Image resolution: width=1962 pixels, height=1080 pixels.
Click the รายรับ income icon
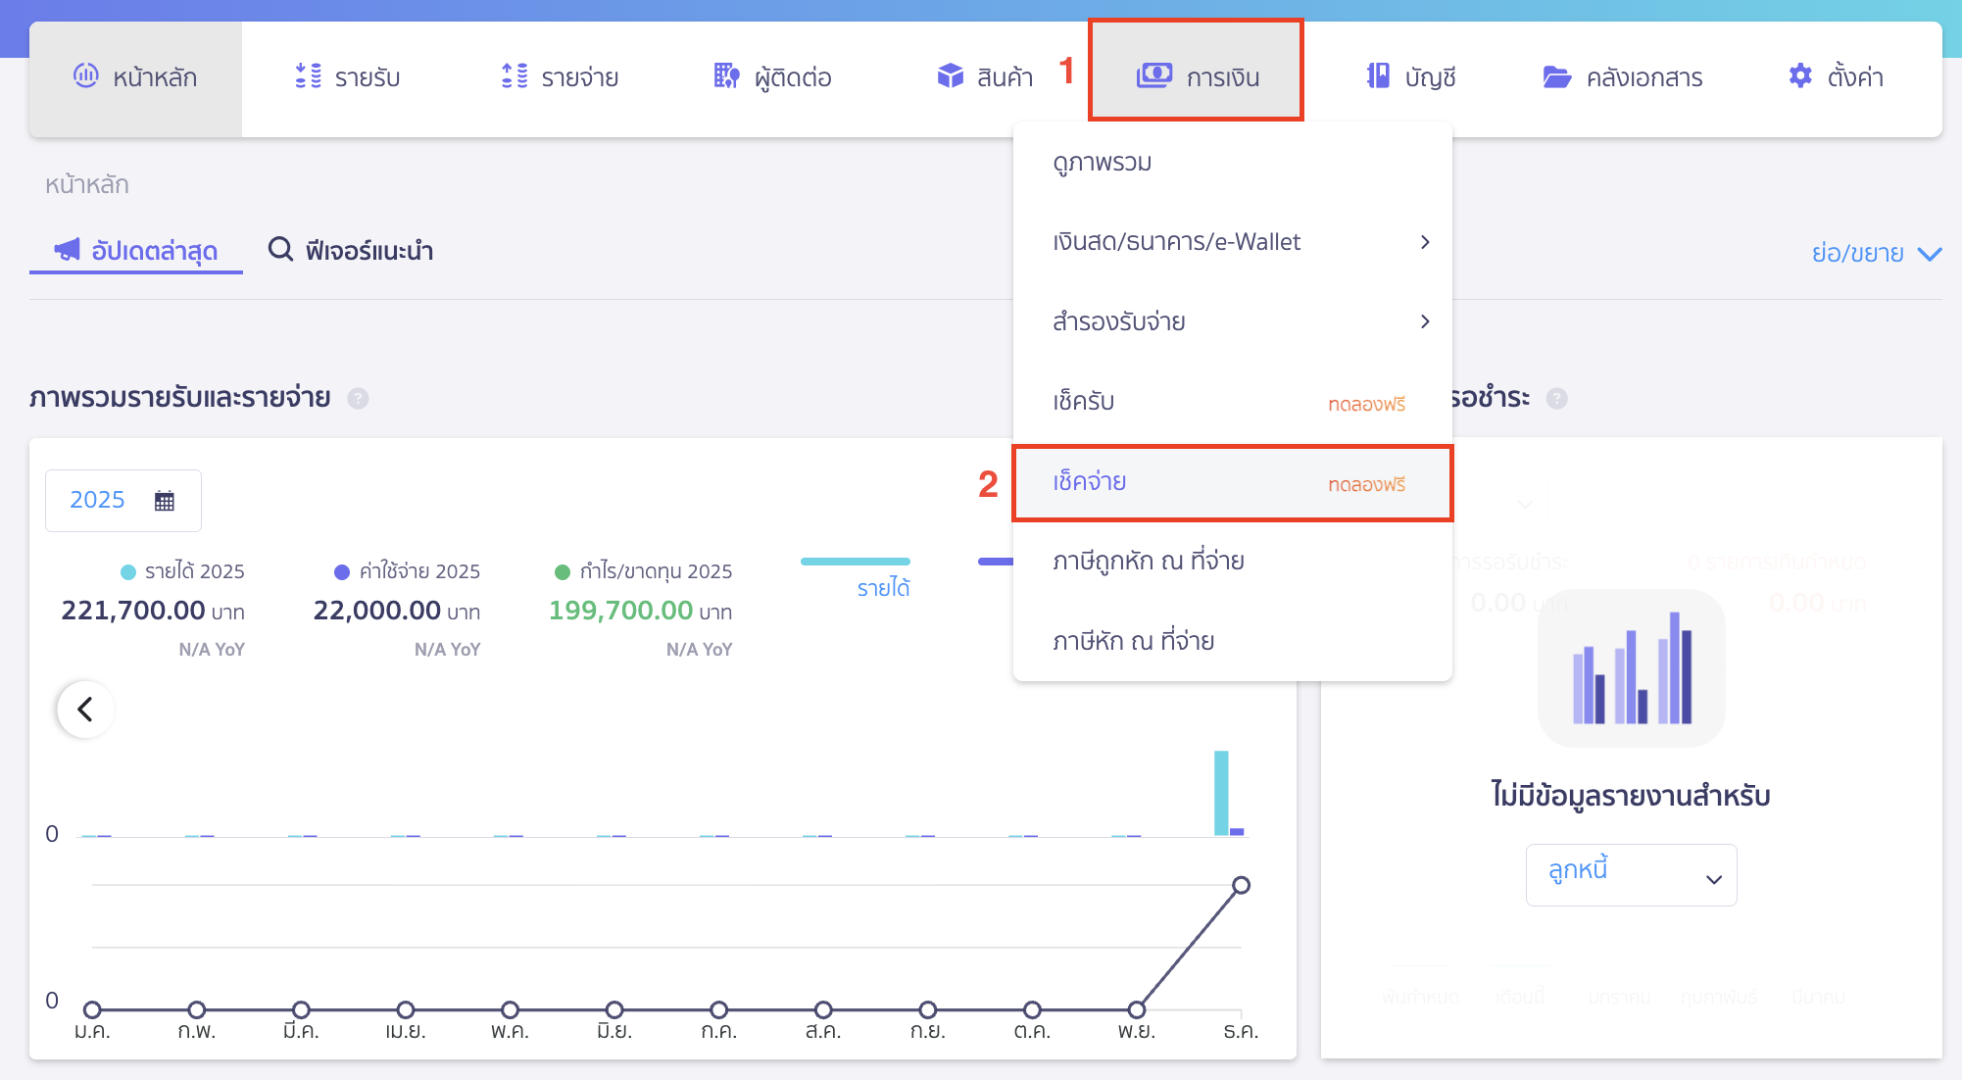point(308,75)
